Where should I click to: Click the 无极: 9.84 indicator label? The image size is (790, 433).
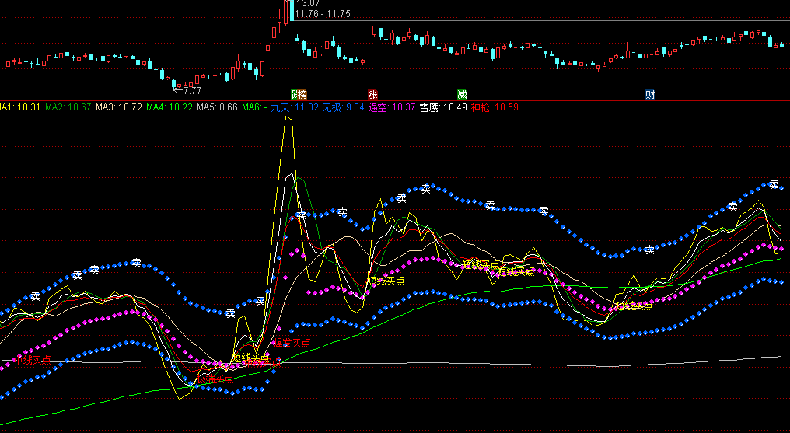(344, 107)
